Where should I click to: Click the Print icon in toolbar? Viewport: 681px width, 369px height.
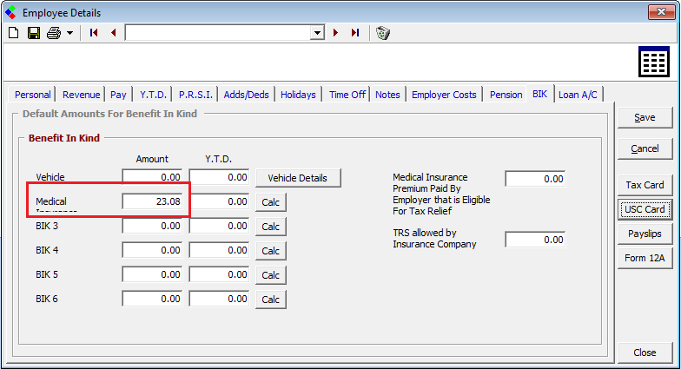[x=54, y=33]
